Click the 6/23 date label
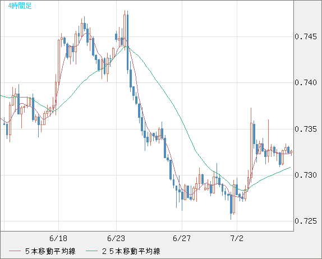 116,238
